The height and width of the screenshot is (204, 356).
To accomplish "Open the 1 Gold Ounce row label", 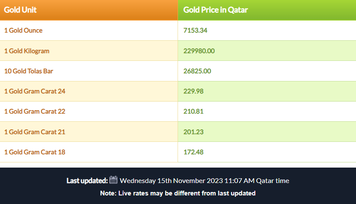I will click(x=23, y=30).
